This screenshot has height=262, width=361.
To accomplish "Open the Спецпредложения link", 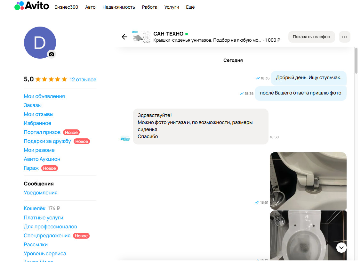I will click(x=47, y=236).
